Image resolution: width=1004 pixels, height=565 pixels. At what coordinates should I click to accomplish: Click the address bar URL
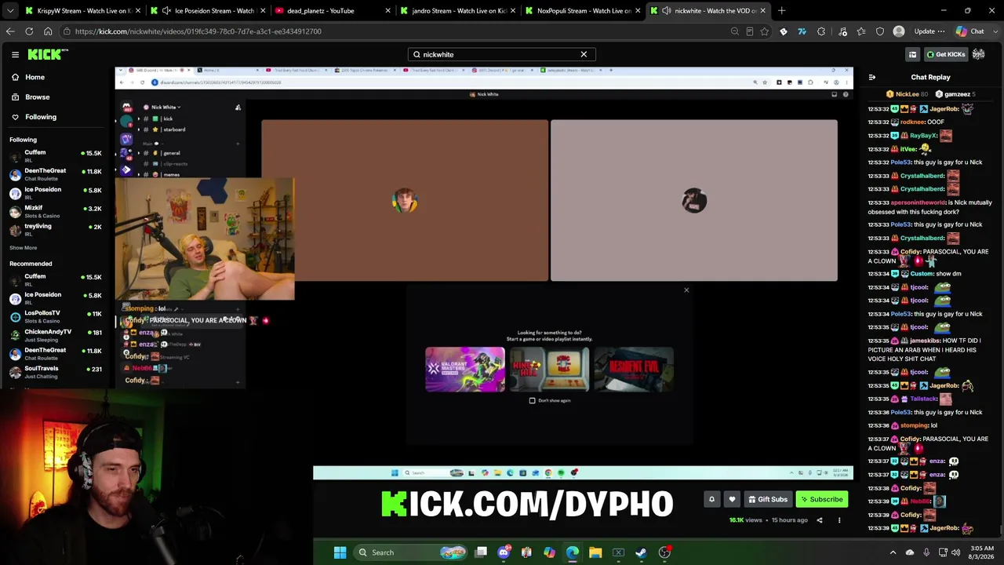[198, 31]
